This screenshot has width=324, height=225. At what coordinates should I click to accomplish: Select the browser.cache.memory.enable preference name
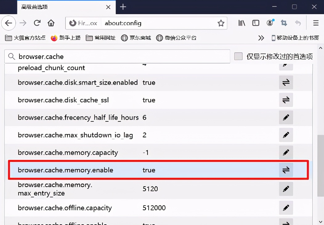click(x=66, y=170)
